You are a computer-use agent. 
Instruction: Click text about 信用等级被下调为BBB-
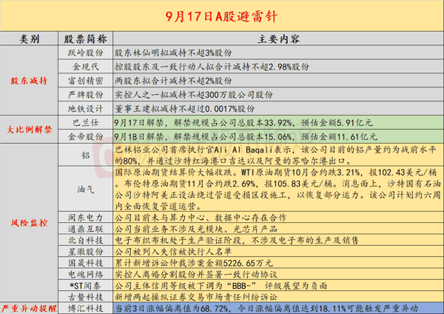(221, 286)
